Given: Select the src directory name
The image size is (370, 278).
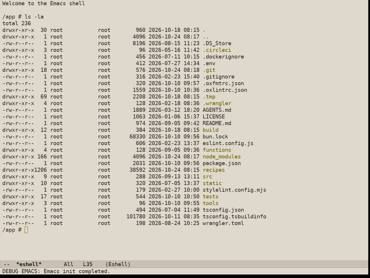Looking at the screenshot, I should [207, 177].
